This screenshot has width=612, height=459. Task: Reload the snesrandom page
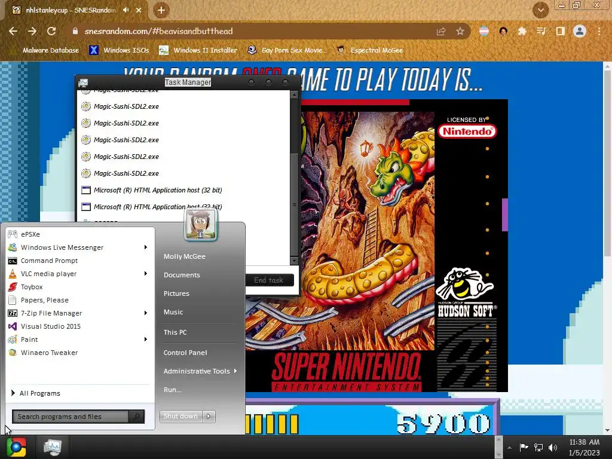click(x=51, y=31)
